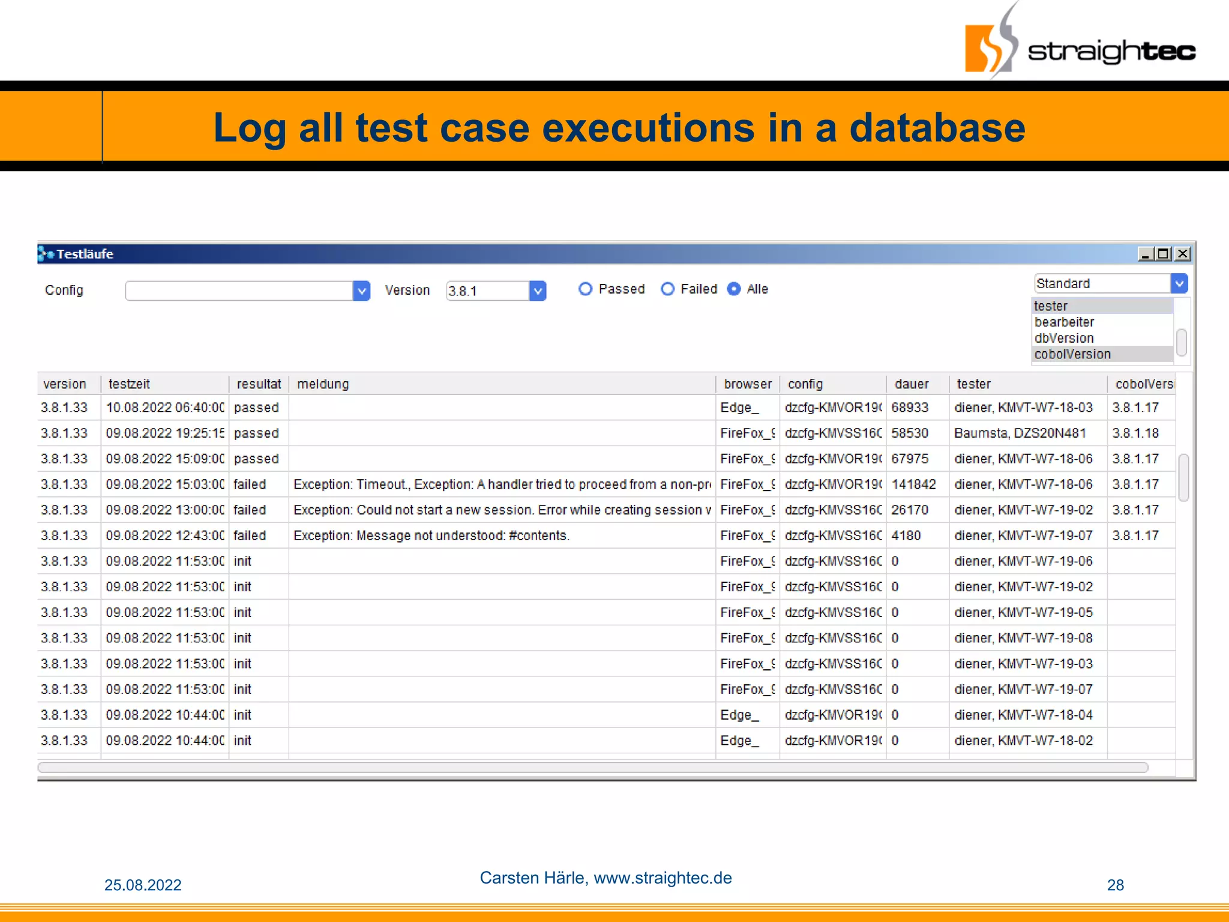This screenshot has height=922, width=1229.
Task: Select the Failed radio button
Action: click(x=667, y=289)
